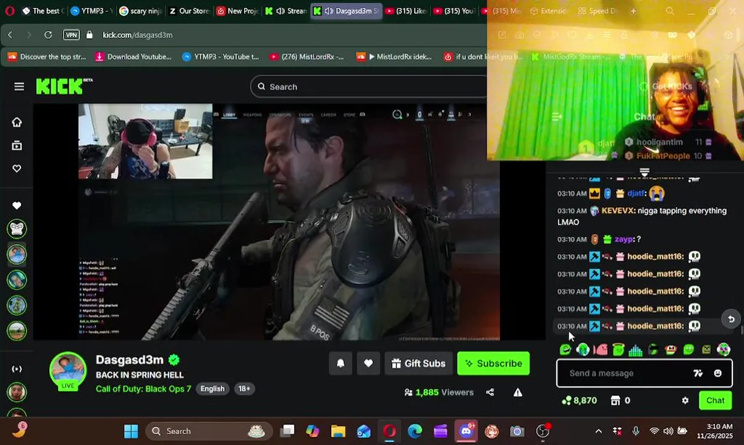Open Download Youtube bookmark
Image resolution: width=744 pixels, height=445 pixels.
133,57
